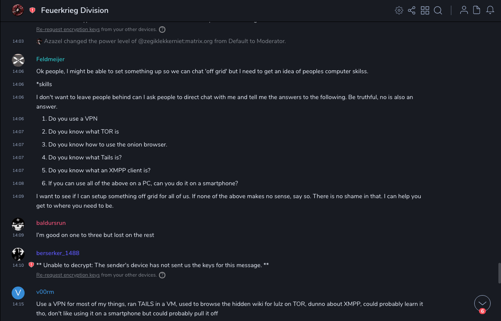This screenshot has height=321, width=501.
Task: Jump to bottom with unread arrow button
Action: (482, 303)
